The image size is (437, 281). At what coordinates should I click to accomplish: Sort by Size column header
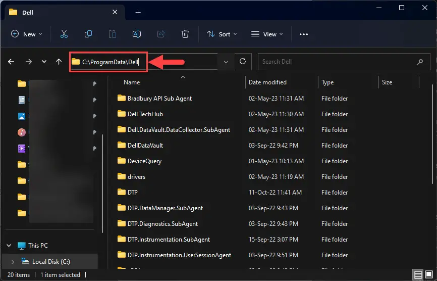pos(387,82)
